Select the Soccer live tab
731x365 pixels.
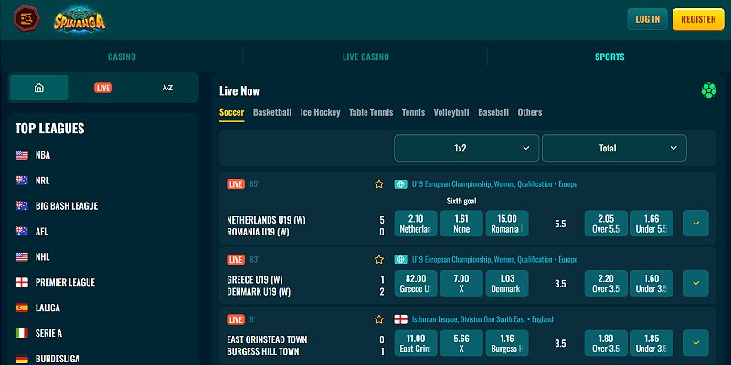(232, 112)
